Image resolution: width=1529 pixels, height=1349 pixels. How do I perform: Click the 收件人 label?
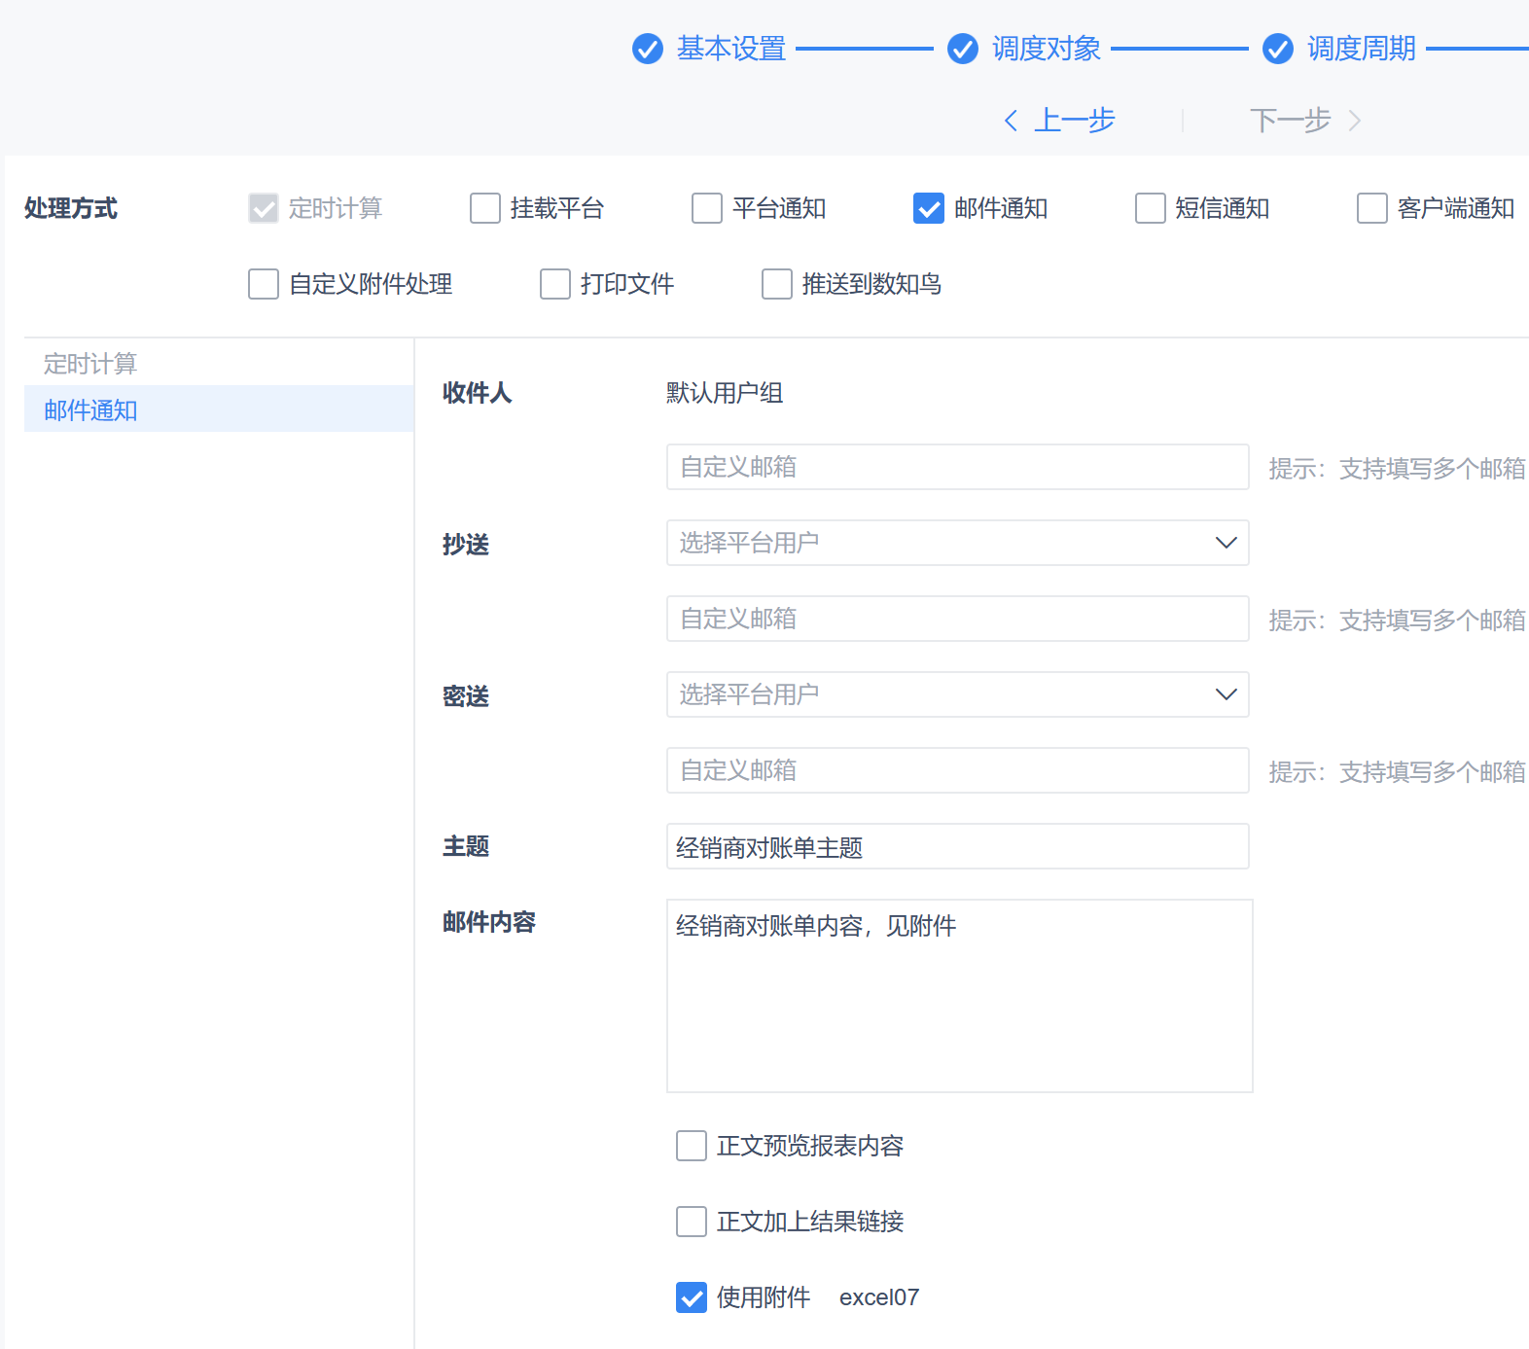[x=478, y=393]
